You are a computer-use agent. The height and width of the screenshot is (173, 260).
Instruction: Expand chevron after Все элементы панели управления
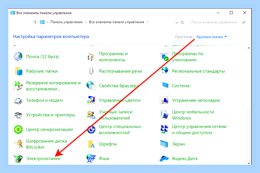pyautogui.click(x=147, y=22)
